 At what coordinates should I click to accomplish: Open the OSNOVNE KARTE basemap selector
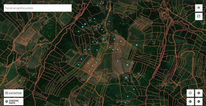point(14,101)
